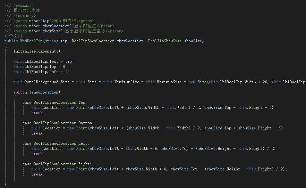
Task: Click the switch keyword
Action: click(20, 92)
